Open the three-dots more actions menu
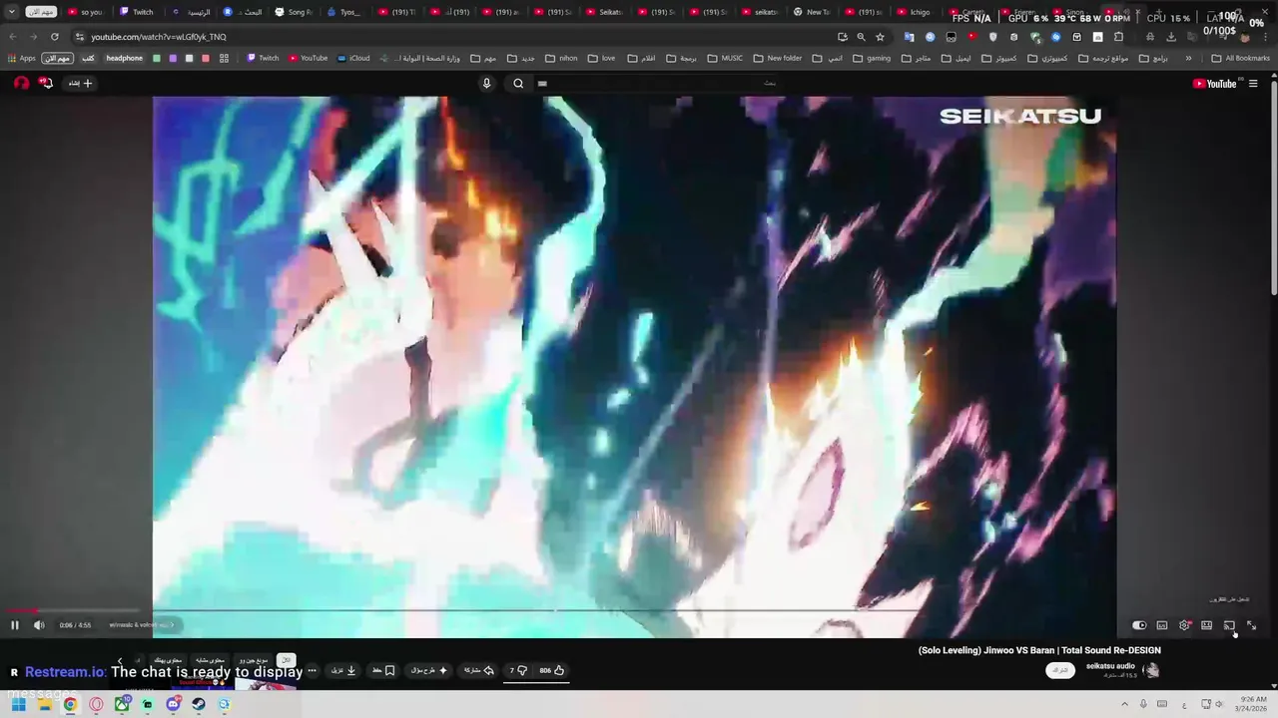This screenshot has width=1278, height=718. pyautogui.click(x=312, y=670)
